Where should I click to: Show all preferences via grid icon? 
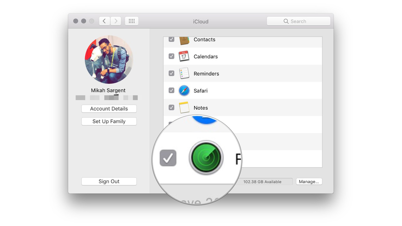coord(132,21)
